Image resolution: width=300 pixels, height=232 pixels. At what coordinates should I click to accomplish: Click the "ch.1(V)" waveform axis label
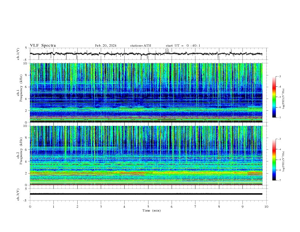click(x=18, y=54)
